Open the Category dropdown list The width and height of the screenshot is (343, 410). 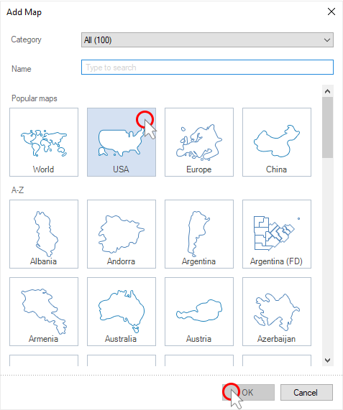pos(207,40)
